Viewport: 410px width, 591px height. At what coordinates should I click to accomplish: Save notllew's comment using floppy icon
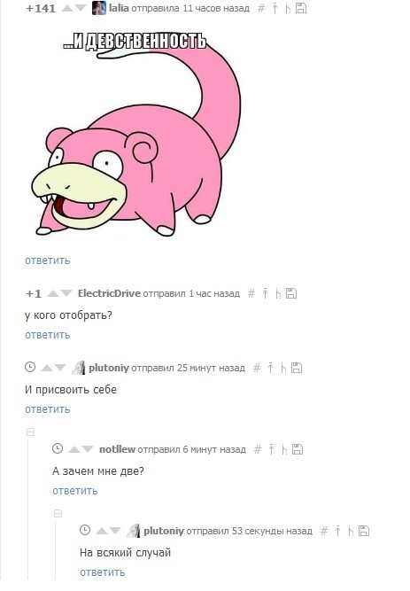[x=298, y=449]
